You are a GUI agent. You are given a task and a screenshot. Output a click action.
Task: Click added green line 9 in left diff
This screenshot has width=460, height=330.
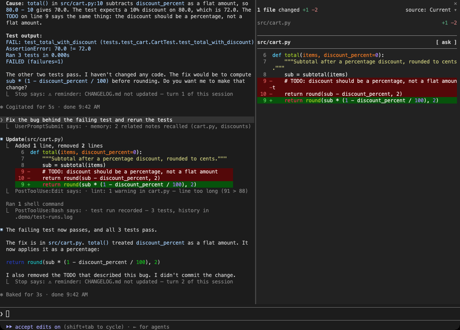pyautogui.click(x=124, y=185)
